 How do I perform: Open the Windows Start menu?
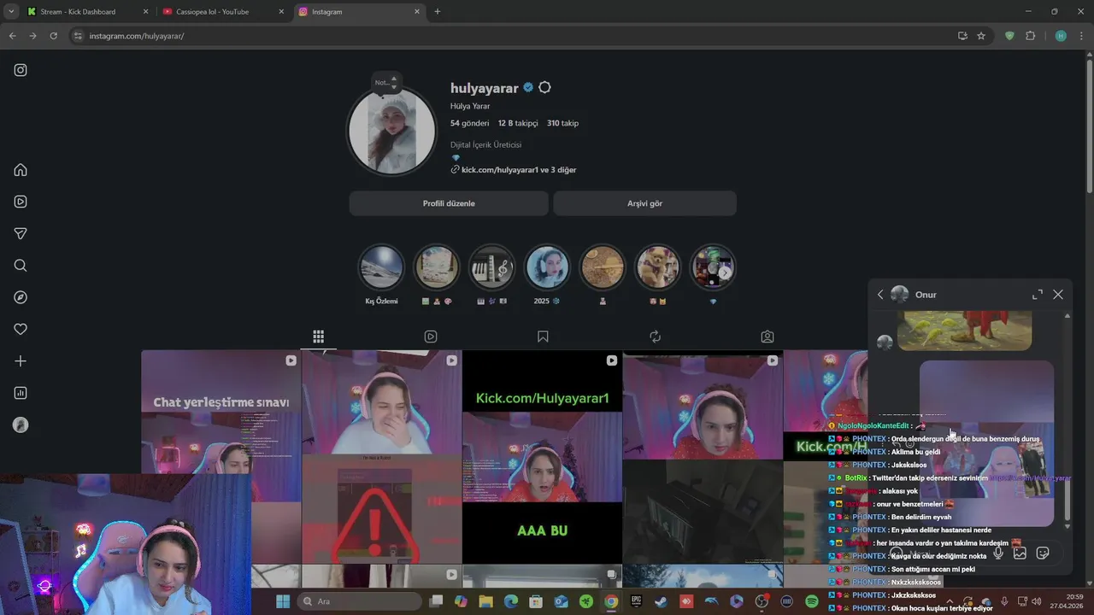pos(283,601)
